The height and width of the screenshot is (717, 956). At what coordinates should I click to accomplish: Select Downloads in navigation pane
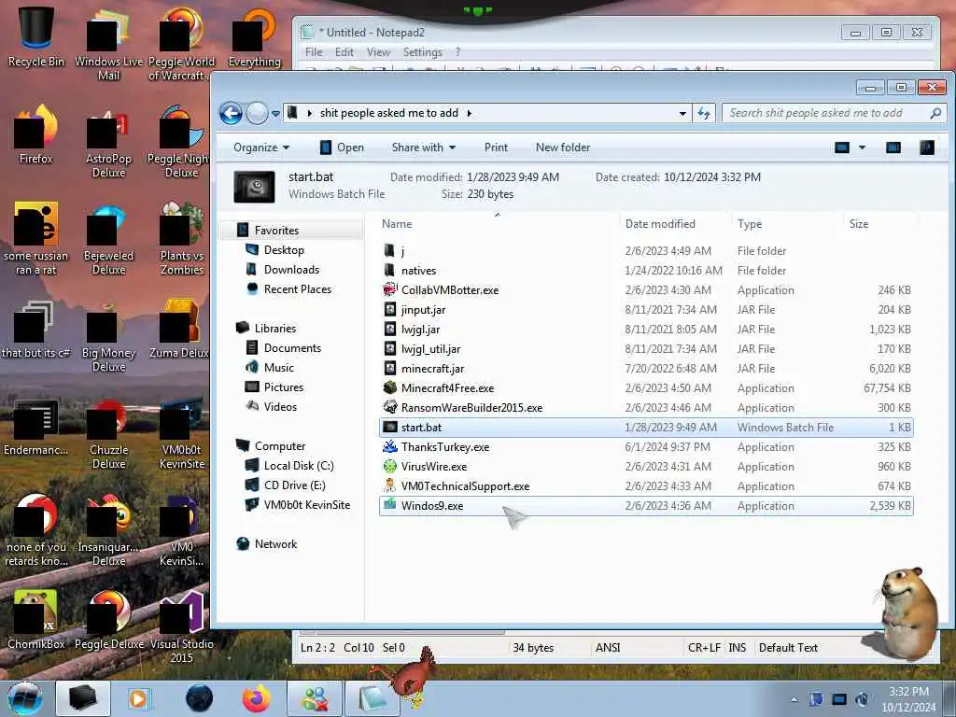pyautogui.click(x=291, y=270)
